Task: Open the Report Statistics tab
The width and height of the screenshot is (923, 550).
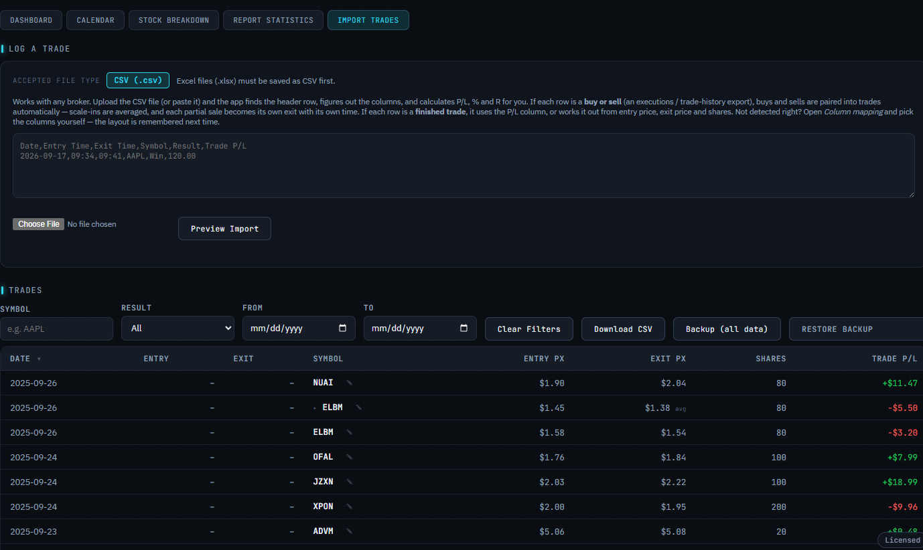Action: pyautogui.click(x=273, y=20)
